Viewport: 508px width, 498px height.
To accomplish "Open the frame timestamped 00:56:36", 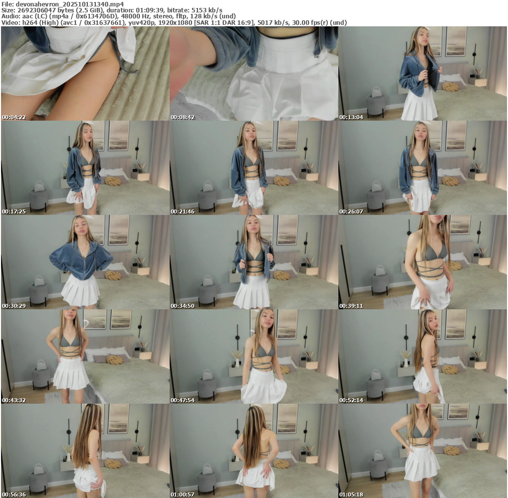I will pos(85,451).
